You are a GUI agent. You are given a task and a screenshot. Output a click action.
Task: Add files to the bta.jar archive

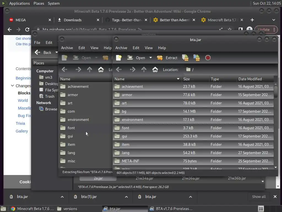pos(185,58)
